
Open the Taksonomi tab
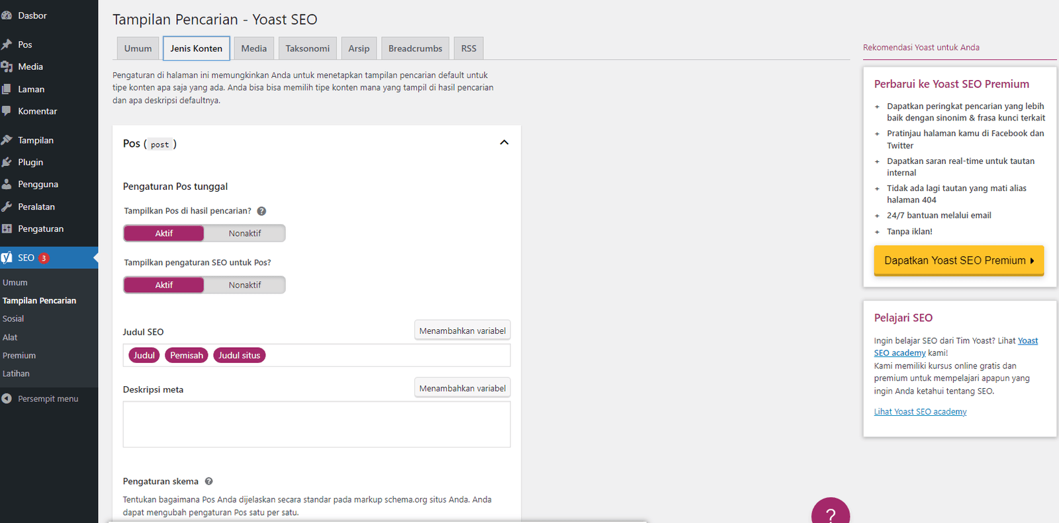pyautogui.click(x=308, y=48)
